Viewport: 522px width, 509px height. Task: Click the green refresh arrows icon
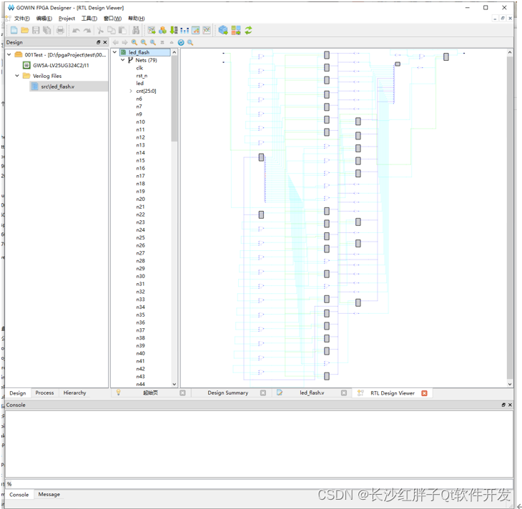tap(248, 30)
